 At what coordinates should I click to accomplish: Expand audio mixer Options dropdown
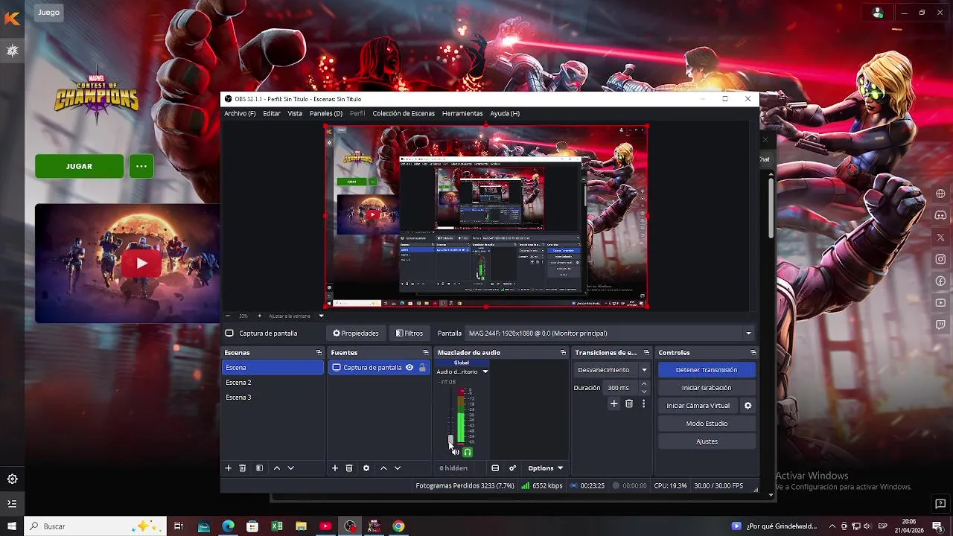click(545, 468)
